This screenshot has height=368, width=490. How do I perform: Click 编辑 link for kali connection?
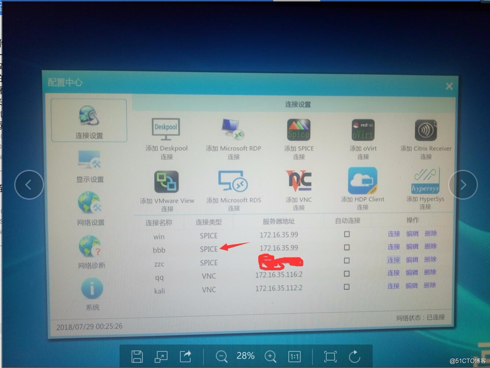point(412,285)
